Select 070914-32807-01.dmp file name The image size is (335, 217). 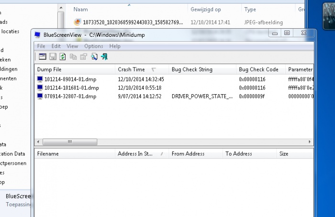pyautogui.click(x=70, y=96)
